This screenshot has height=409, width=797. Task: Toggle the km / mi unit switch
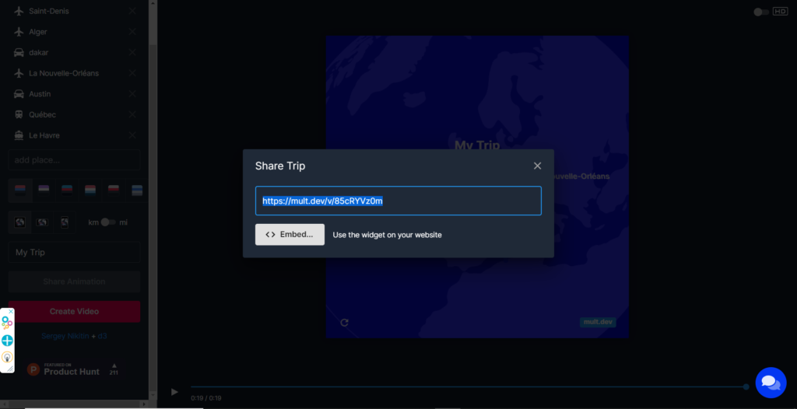tap(107, 222)
